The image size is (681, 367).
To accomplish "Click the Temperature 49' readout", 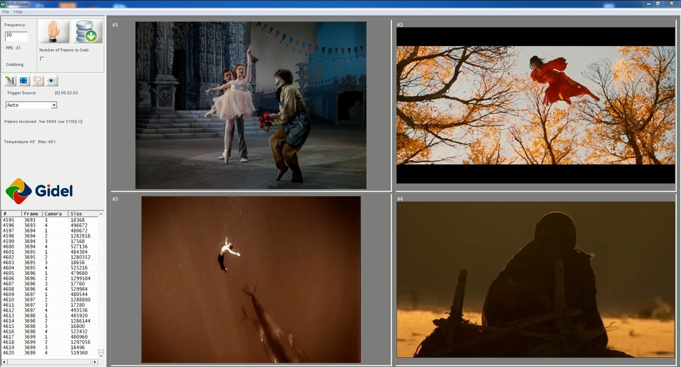I will 30,142.
